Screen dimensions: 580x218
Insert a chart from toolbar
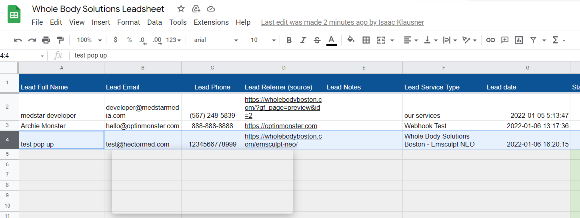click(x=519, y=40)
